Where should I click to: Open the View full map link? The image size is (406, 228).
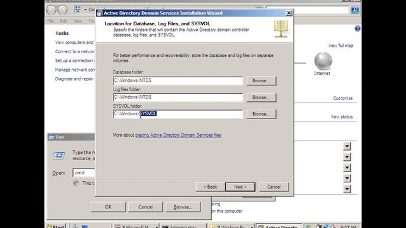pyautogui.click(x=341, y=46)
